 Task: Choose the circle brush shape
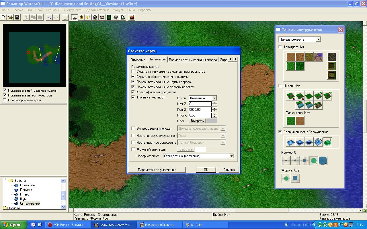(x=286, y=178)
